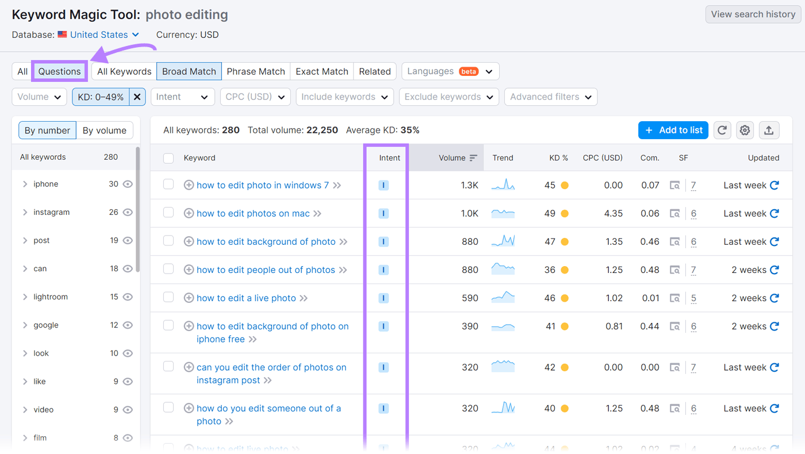Viewport: 805px width, 454px height.
Task: Open the Volume filter dropdown
Action: [x=39, y=97]
